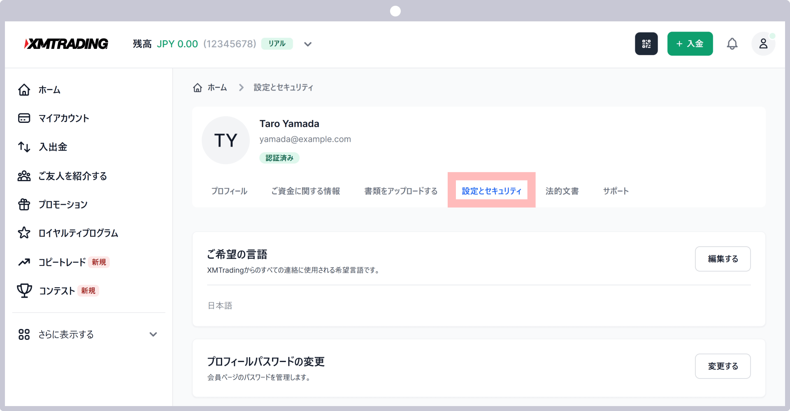Image resolution: width=790 pixels, height=411 pixels.
Task: Open ロイヤルティプログラム in the sidebar
Action: [78, 233]
